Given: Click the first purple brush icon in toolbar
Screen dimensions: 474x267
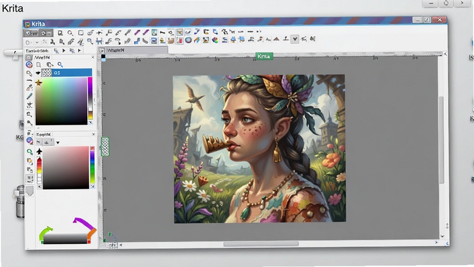Looking at the screenshot, I should tap(137, 33).
